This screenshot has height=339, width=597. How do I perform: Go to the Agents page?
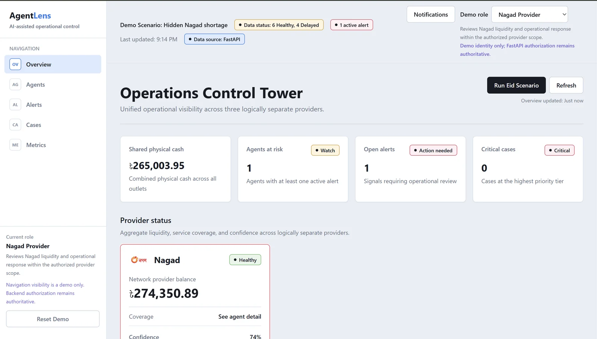[x=53, y=84]
